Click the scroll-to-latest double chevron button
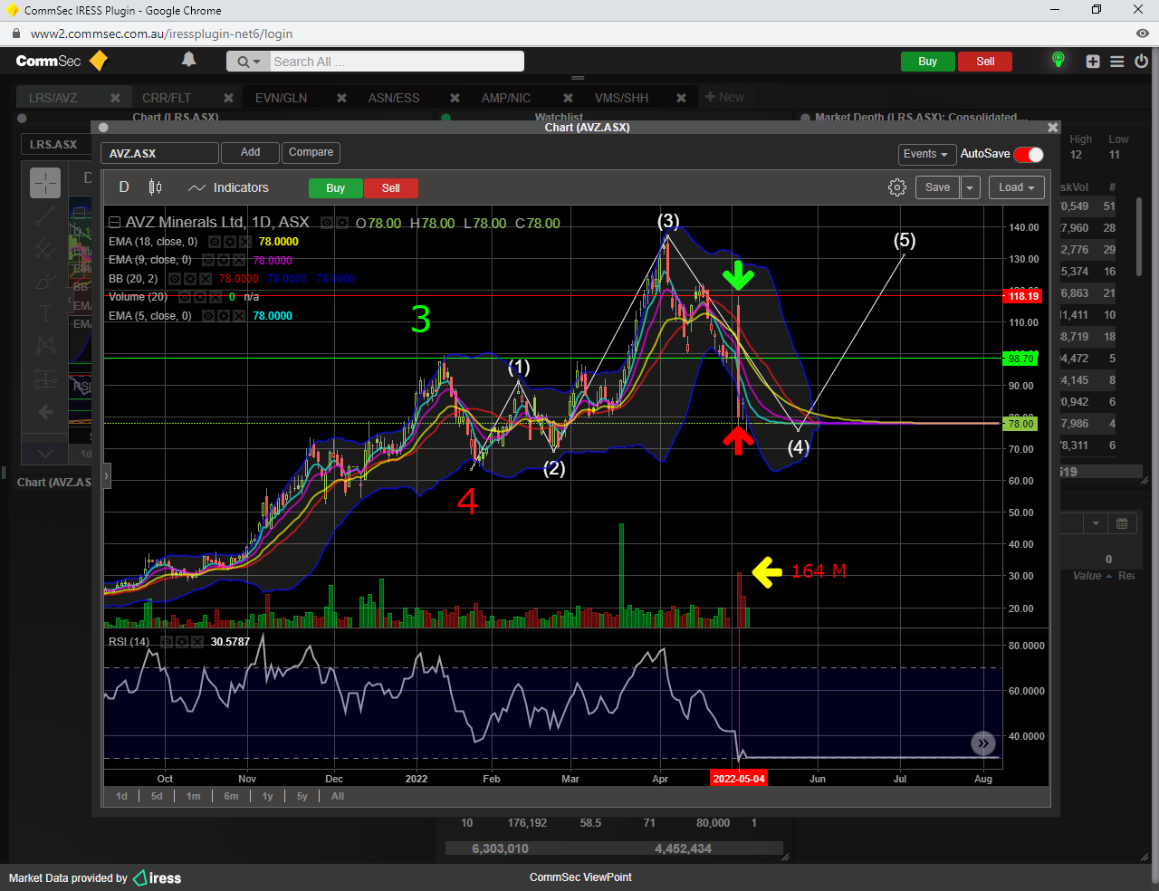 pos(983,743)
